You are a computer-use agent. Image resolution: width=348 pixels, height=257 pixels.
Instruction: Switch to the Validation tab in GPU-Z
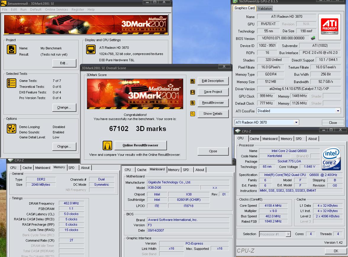tap(265, 8)
